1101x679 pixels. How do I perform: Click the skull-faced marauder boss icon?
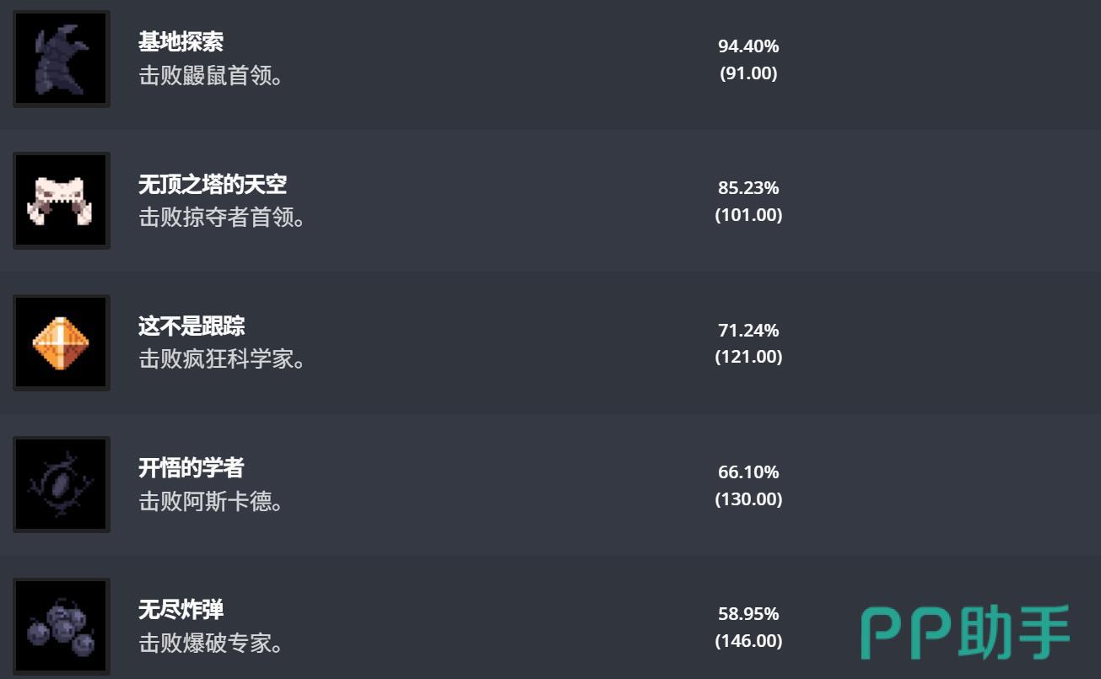pos(62,201)
